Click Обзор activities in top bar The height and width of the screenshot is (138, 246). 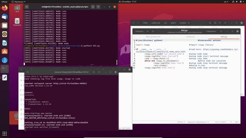point(4,2)
